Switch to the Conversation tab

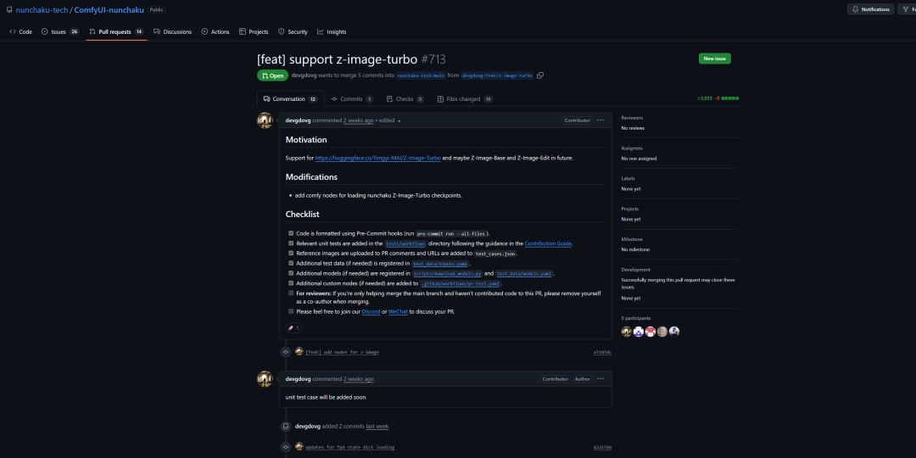[x=290, y=98]
